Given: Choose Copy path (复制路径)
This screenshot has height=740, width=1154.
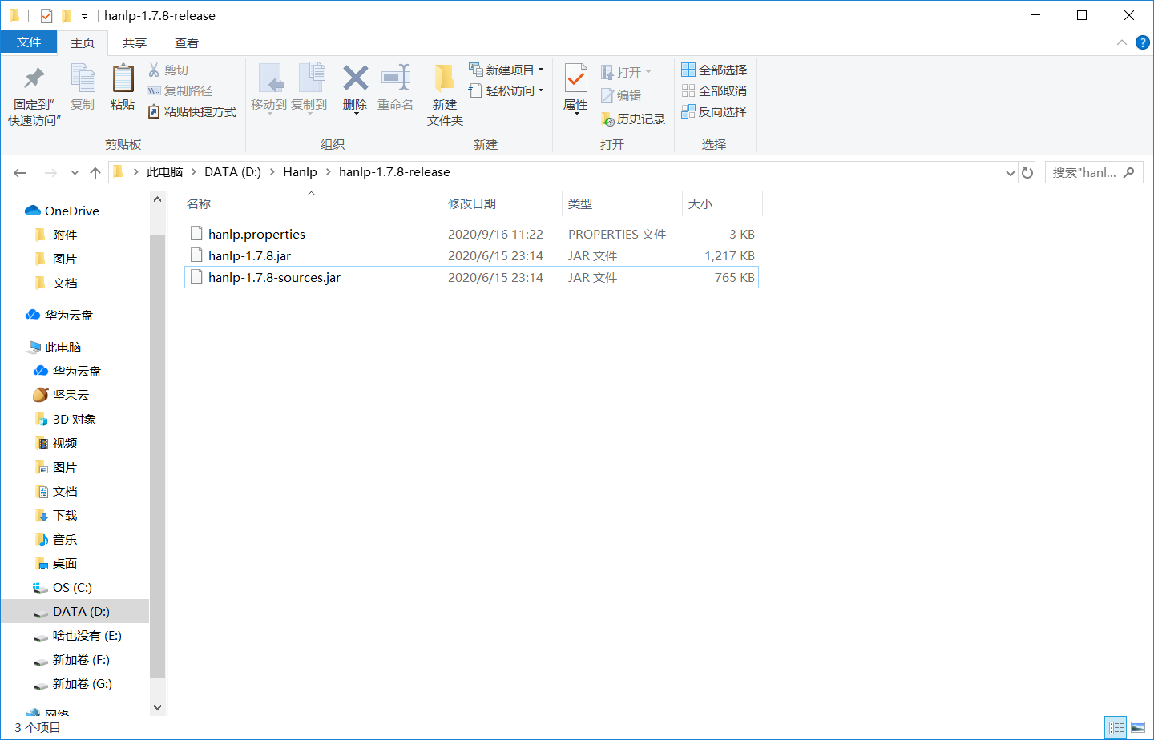Looking at the screenshot, I should pos(180,91).
